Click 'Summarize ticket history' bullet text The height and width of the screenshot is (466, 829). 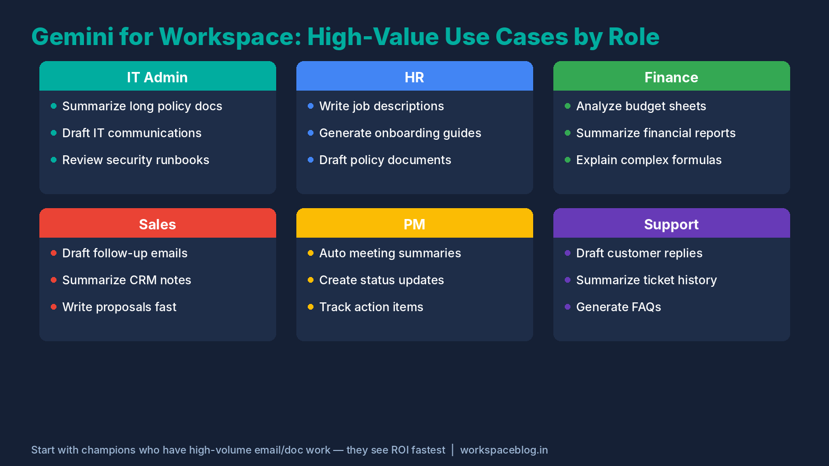647,280
